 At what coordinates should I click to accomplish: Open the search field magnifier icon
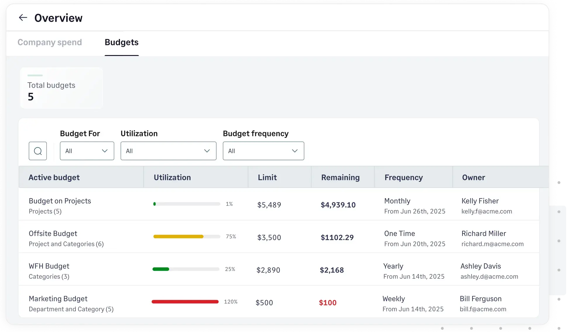38,151
